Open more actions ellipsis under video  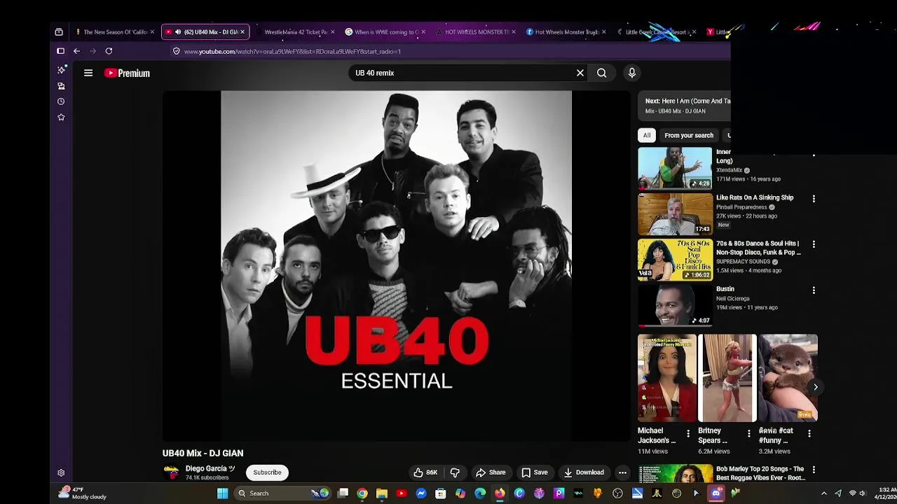(622, 472)
